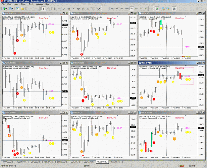The width and height of the screenshot is (207, 168).
Task: Open the View menu
Action: pyautogui.click(x=9, y=4)
